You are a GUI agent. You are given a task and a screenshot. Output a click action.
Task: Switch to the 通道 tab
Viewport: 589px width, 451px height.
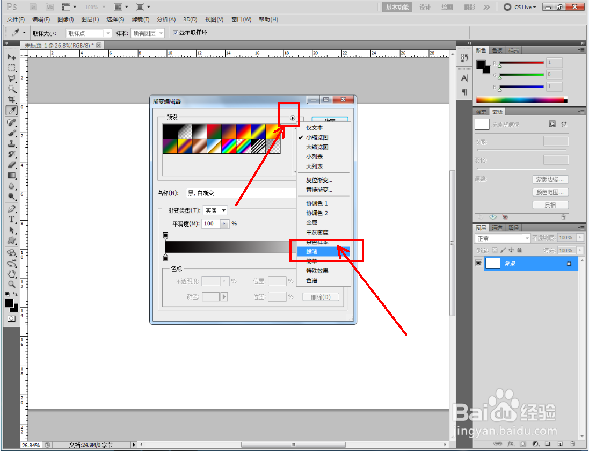pyautogui.click(x=497, y=228)
